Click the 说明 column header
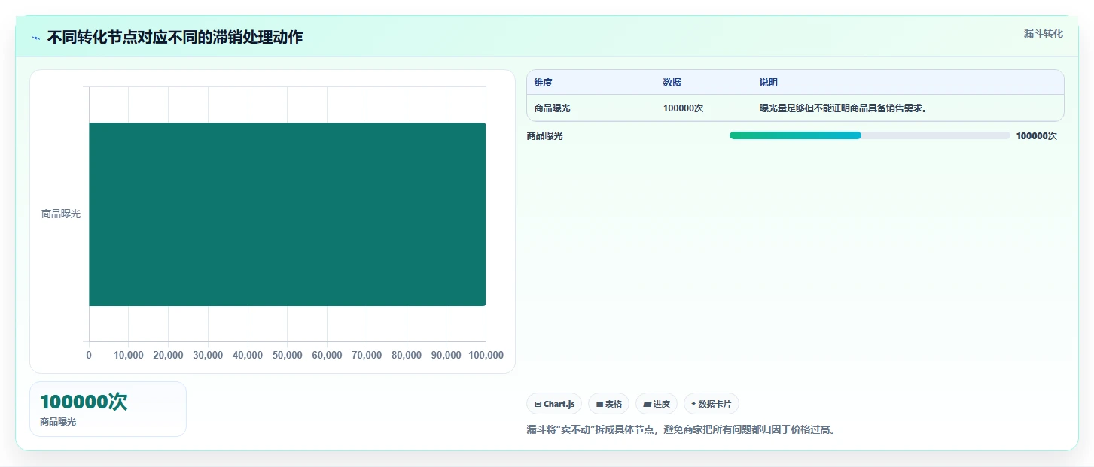Screen dimensions: 1094x467 click(x=768, y=83)
